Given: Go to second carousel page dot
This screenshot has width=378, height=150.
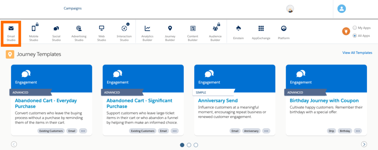Looking at the screenshot, I should click(x=189, y=145).
